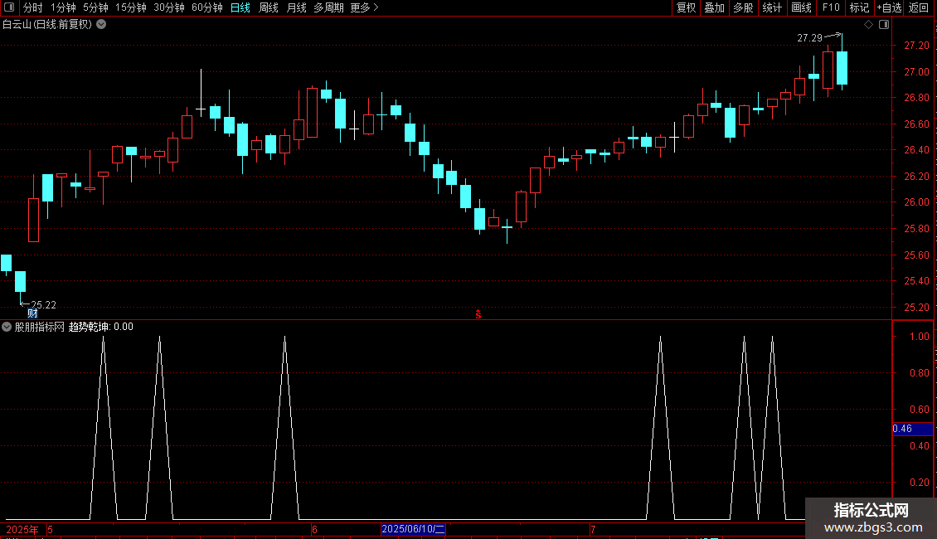Image resolution: width=937 pixels, height=539 pixels.
Task: Click the 27.29 high price label
Action: [x=809, y=37]
